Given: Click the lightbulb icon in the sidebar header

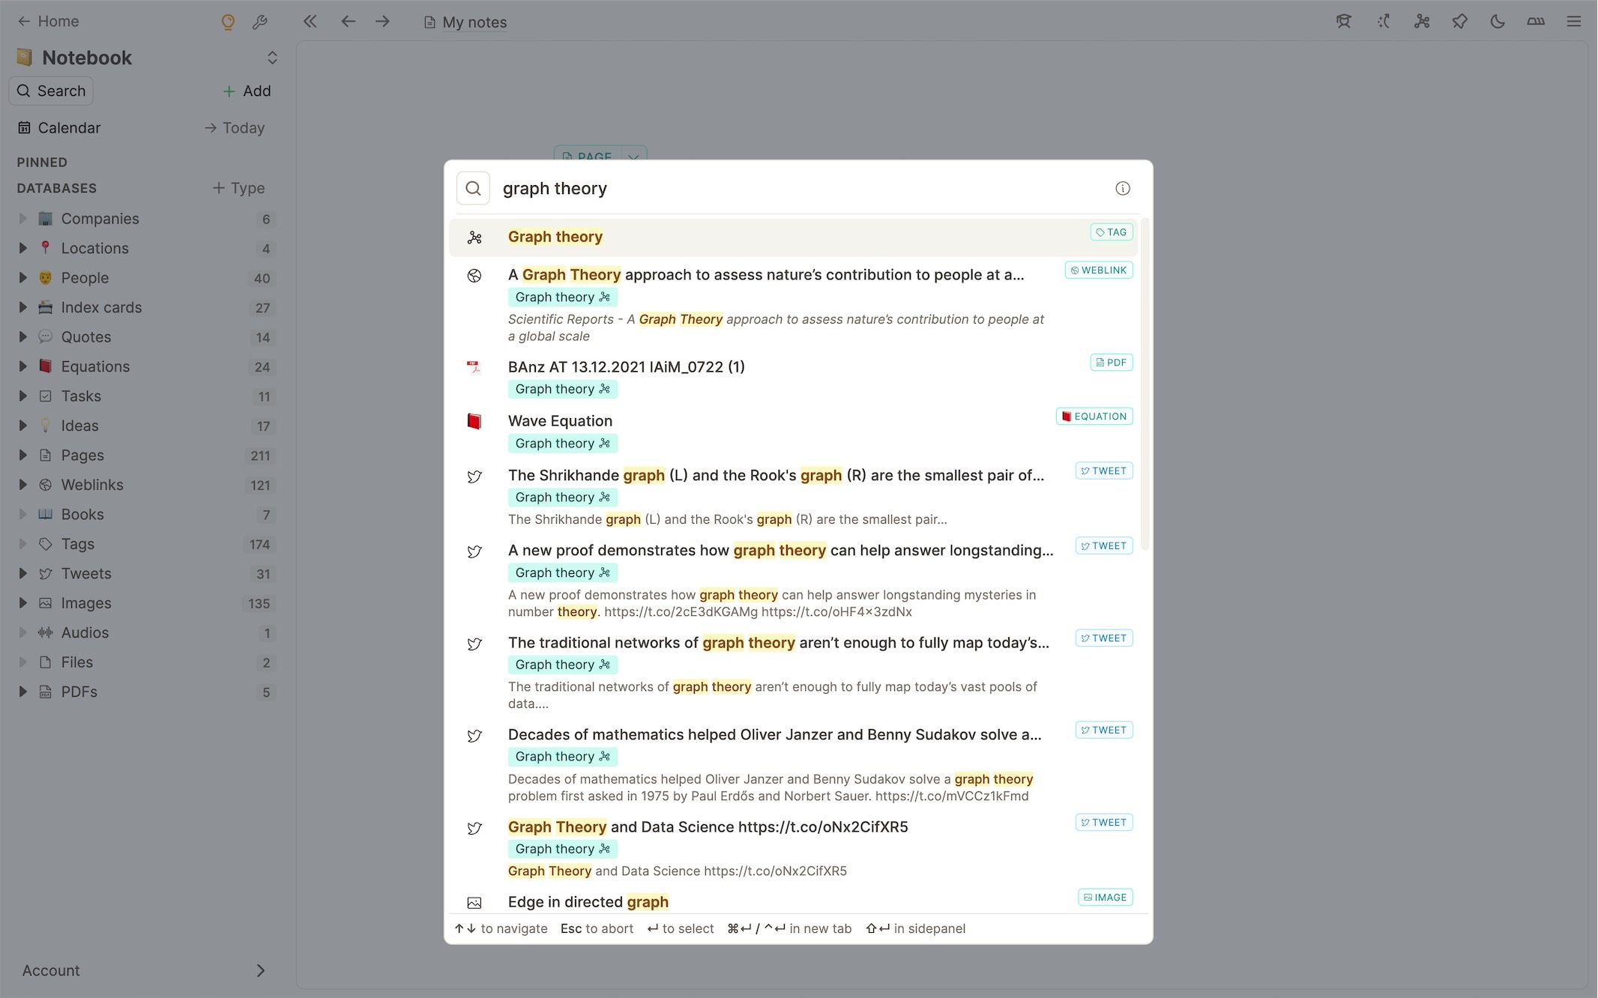Looking at the screenshot, I should coord(228,22).
